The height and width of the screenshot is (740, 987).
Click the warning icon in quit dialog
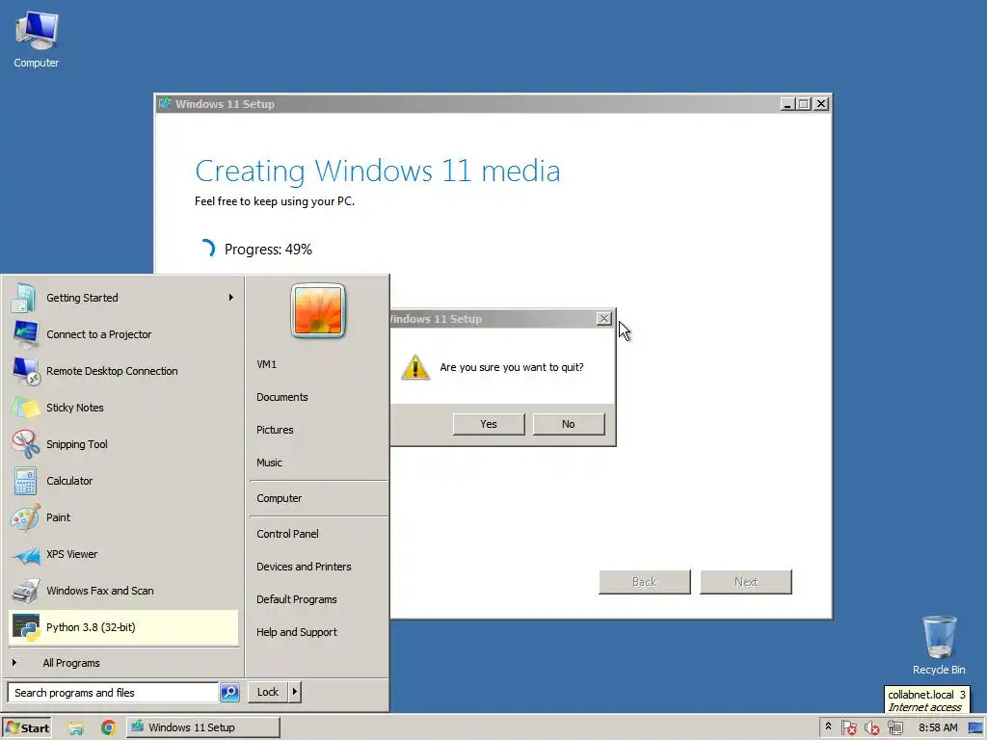coord(415,367)
